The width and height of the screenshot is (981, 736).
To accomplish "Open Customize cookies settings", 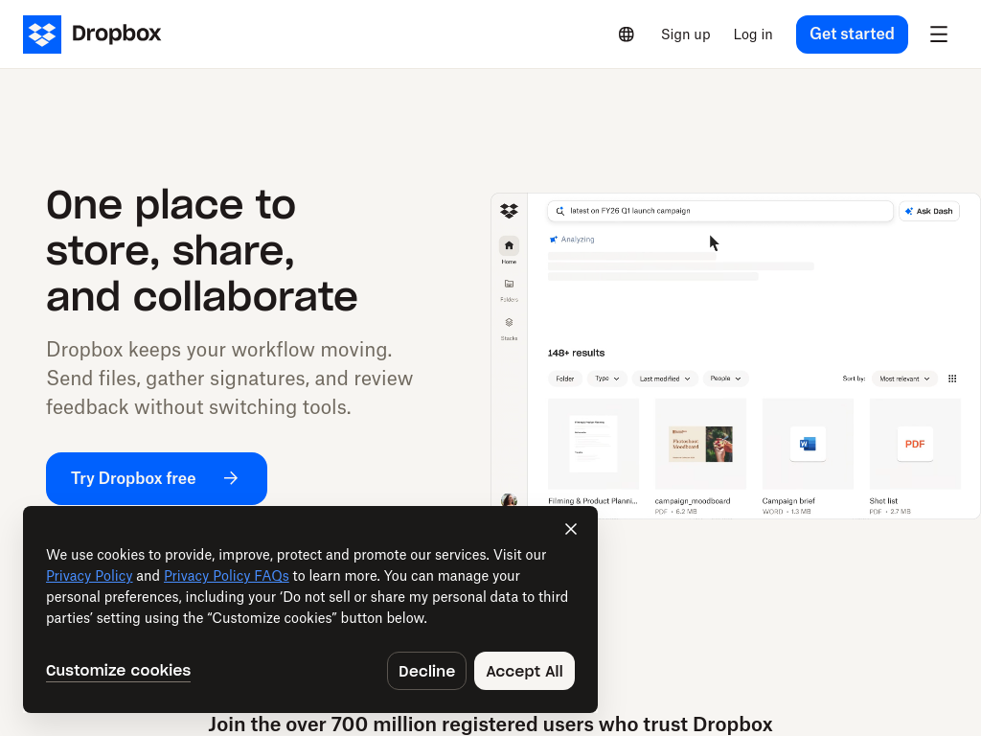I will coord(118,670).
